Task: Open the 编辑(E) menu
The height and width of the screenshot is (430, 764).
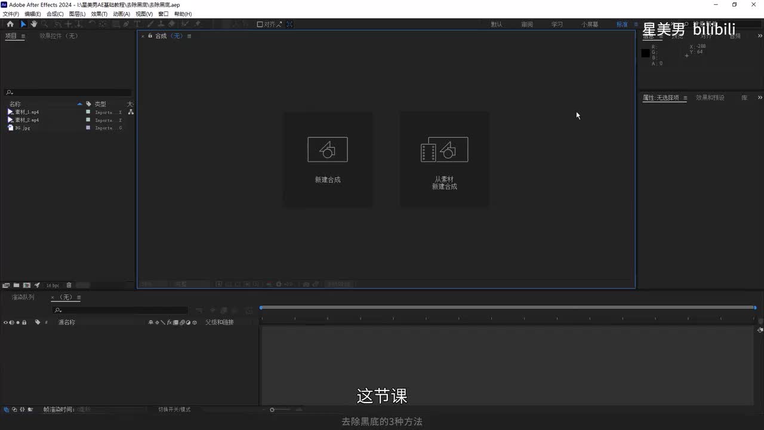Action: tap(33, 14)
